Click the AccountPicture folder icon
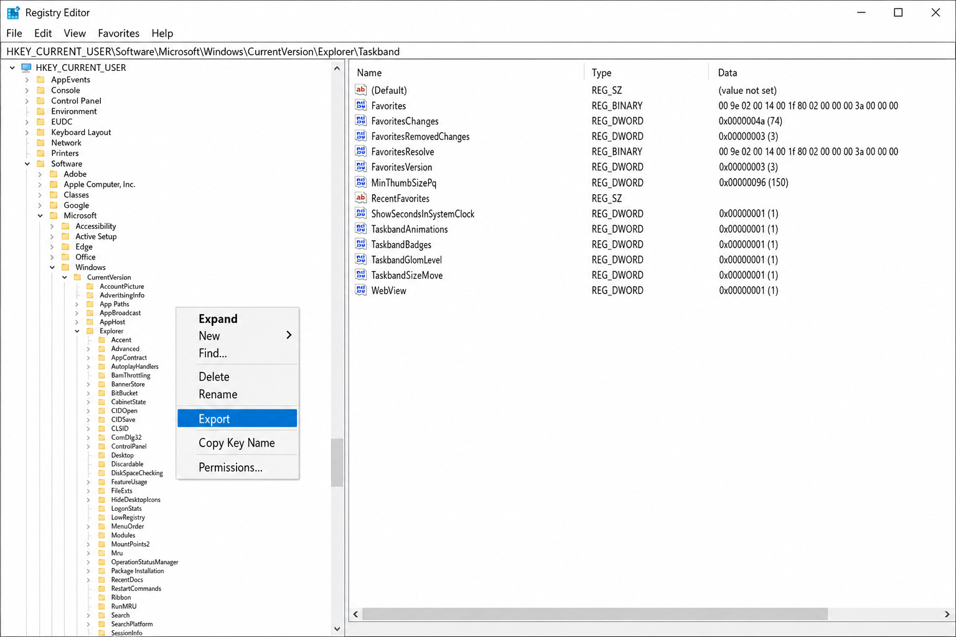The height and width of the screenshot is (637, 956). (x=90, y=287)
